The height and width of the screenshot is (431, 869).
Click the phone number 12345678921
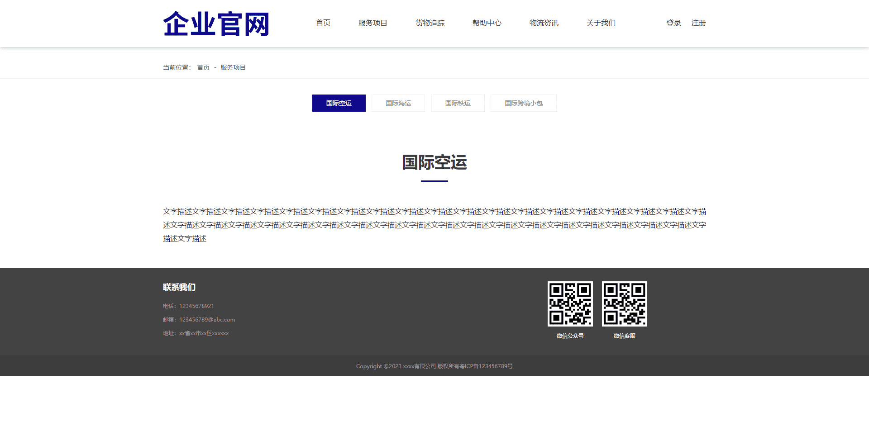[x=196, y=306]
